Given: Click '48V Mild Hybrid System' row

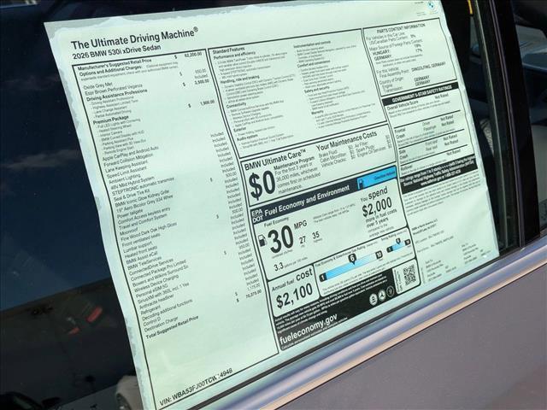Looking at the screenshot, I should (x=132, y=184).
